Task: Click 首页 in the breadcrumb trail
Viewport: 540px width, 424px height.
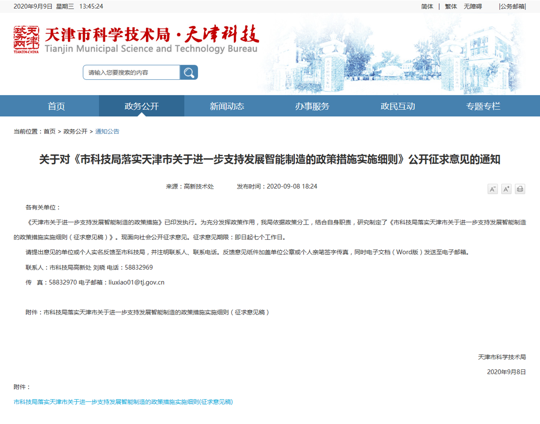Action: coord(49,131)
